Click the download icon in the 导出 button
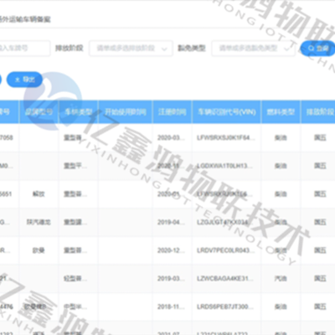Screen dimensions: 335x335 (x=18, y=80)
